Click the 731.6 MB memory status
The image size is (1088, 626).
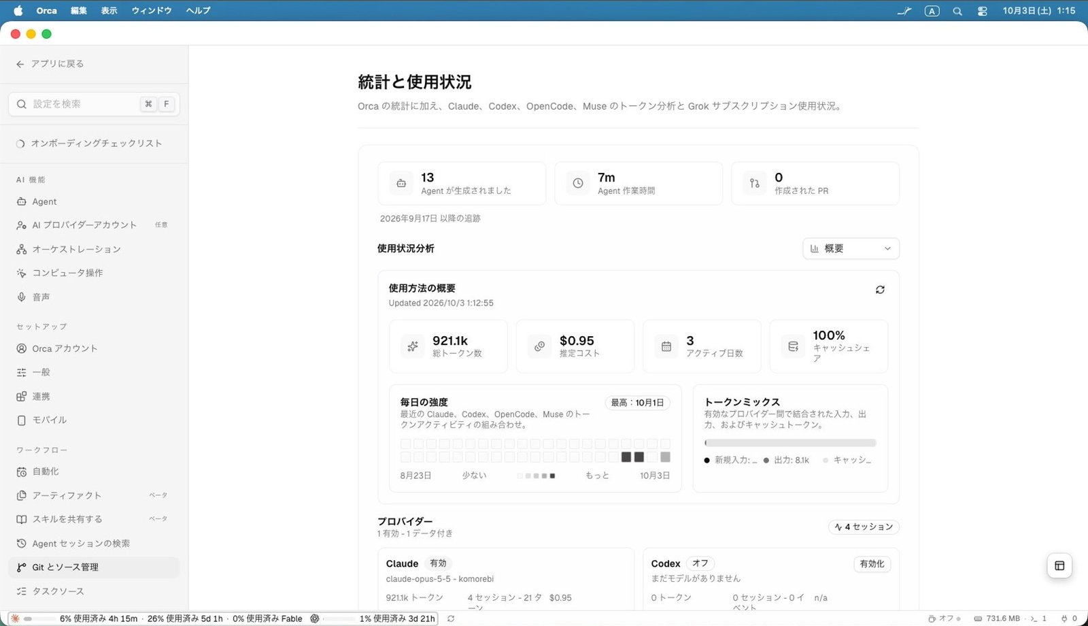tap(997, 619)
